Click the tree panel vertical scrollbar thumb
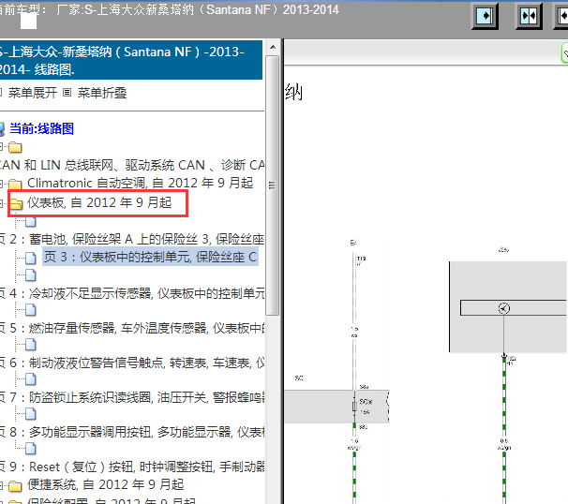 pos(273,185)
